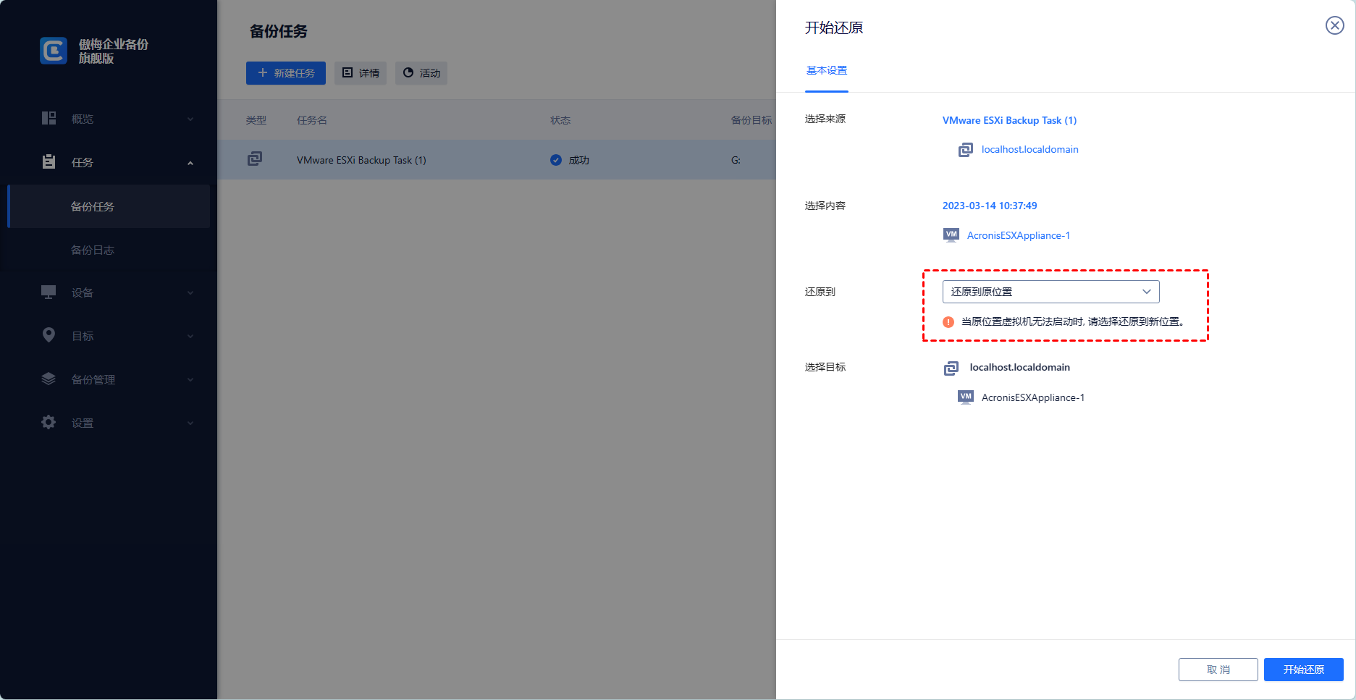Open the 目标 sidebar menu
The width and height of the screenshot is (1356, 700).
pyautogui.click(x=109, y=336)
